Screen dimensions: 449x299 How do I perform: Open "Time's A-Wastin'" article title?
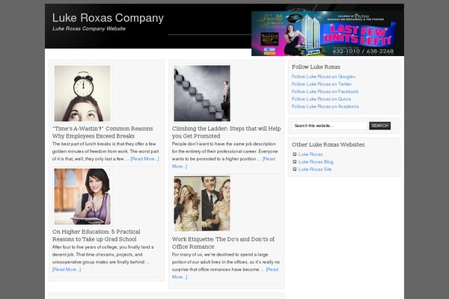coord(103,132)
